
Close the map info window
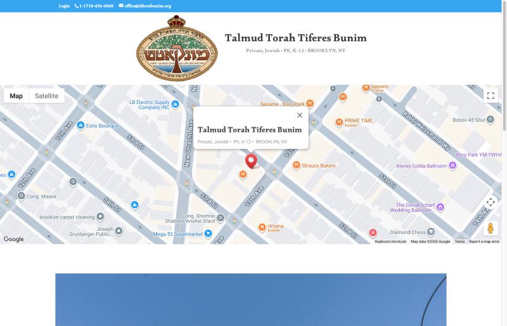[300, 115]
